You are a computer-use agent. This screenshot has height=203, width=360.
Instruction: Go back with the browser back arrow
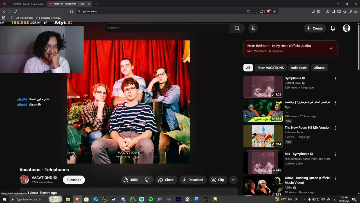[x=4, y=11]
